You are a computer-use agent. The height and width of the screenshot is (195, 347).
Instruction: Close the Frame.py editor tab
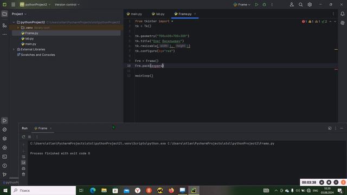click(x=195, y=14)
